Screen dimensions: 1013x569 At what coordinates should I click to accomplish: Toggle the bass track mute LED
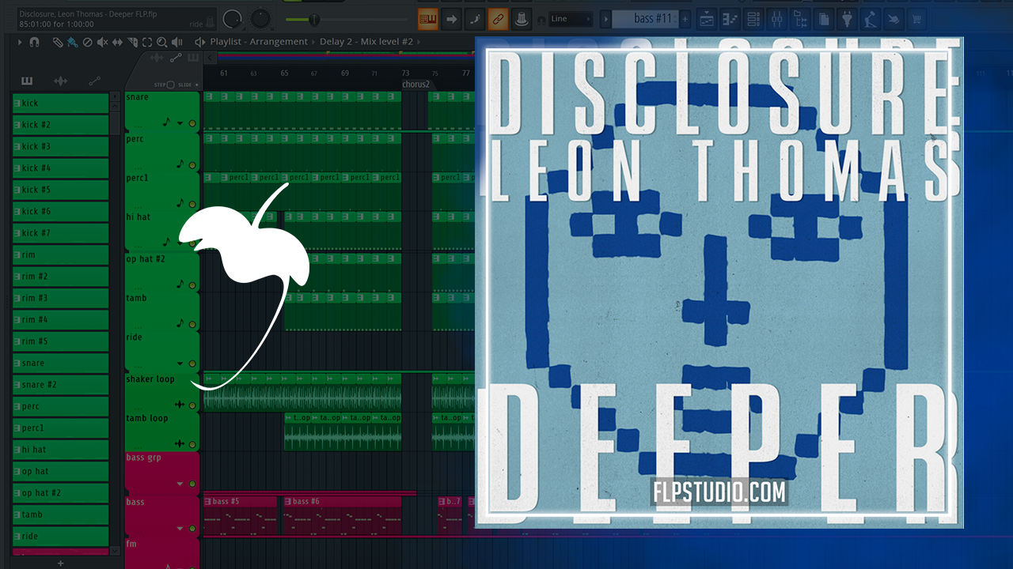[x=192, y=528]
